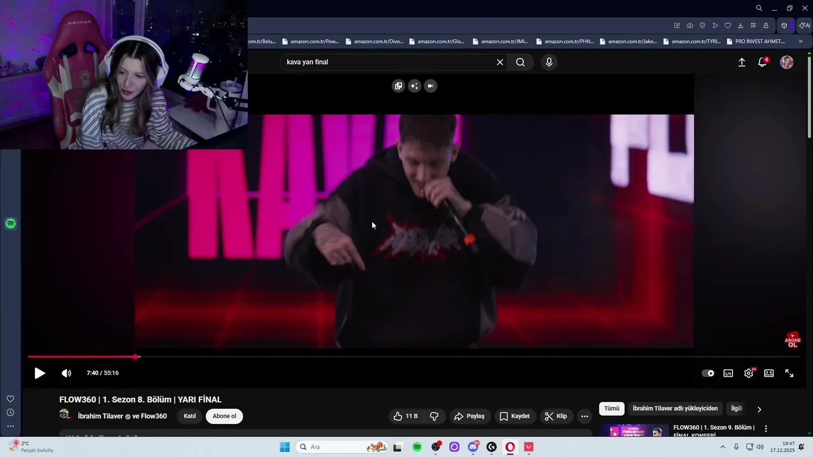This screenshot has height=457, width=813.
Task: Open amazon.com.tr/Glo... bookmark
Action: [438, 41]
